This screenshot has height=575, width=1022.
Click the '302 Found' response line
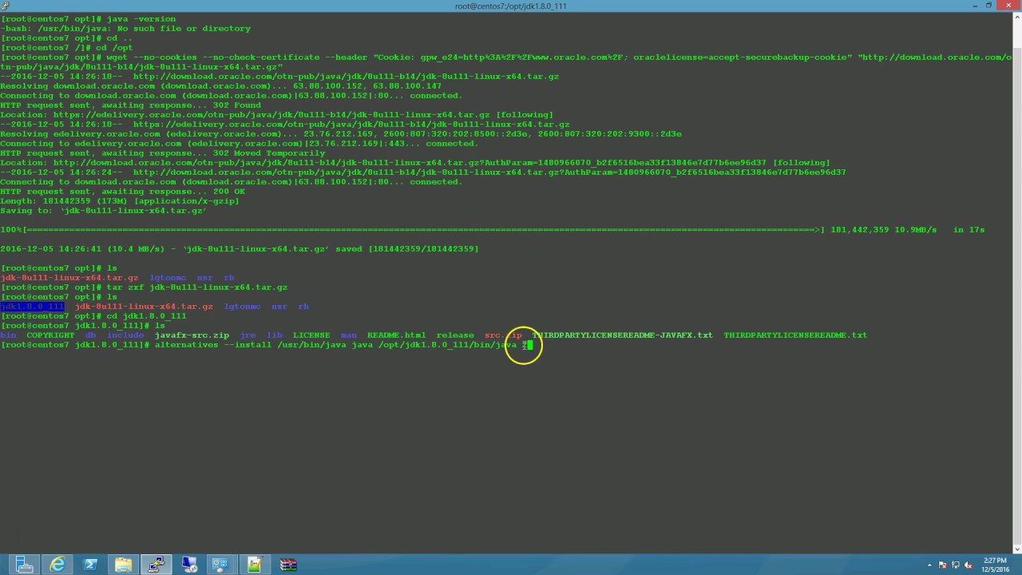click(x=130, y=105)
